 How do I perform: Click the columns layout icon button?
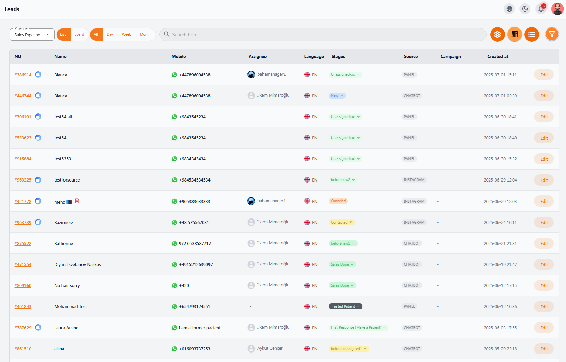[515, 34]
